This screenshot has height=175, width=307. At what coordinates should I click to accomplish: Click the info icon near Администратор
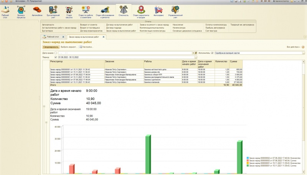292,1
